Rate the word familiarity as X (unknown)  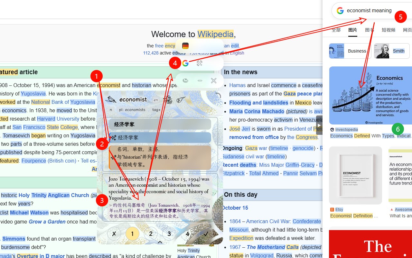[114, 234]
